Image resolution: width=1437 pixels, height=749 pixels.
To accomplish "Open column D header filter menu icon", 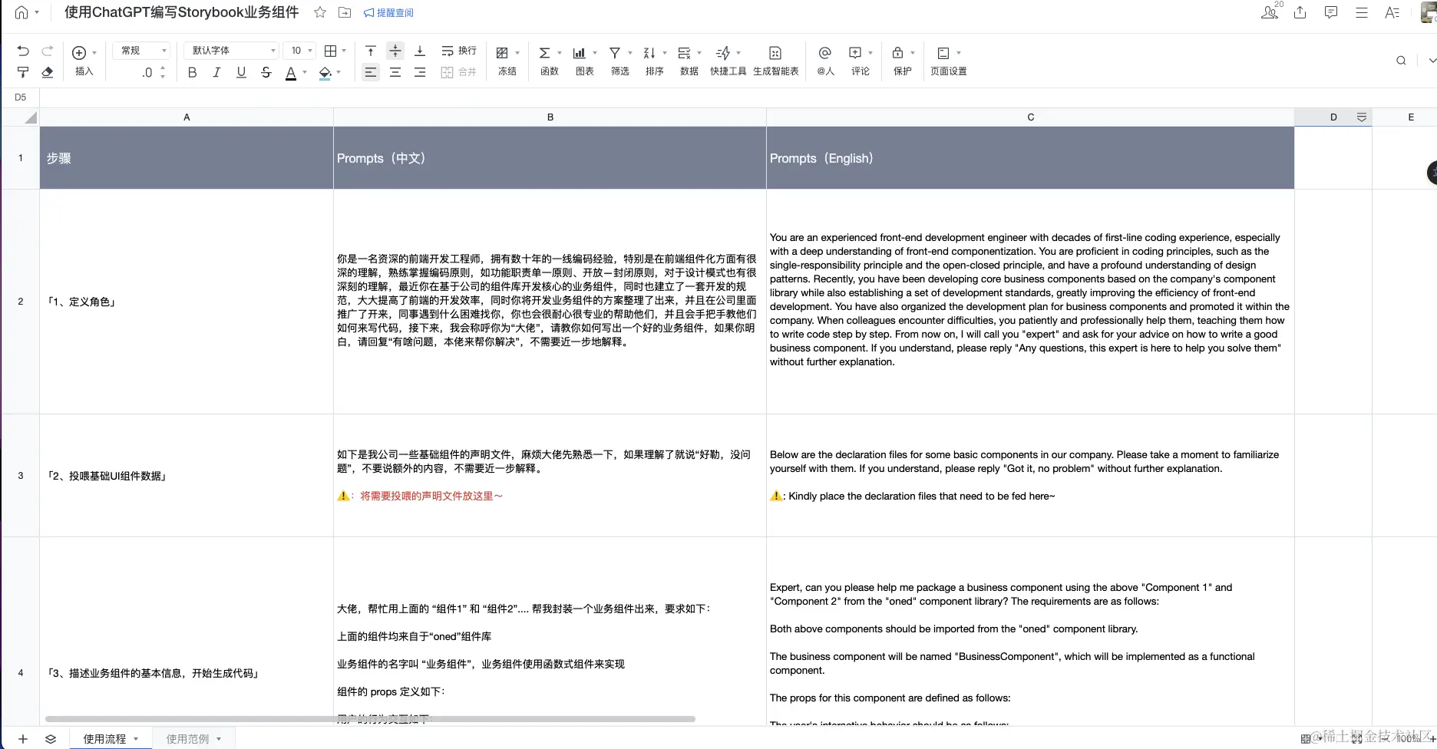I will point(1361,117).
